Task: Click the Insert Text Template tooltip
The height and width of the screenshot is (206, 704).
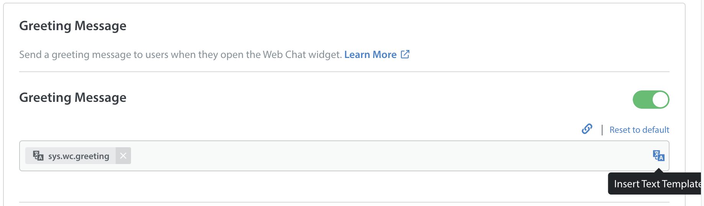Action: 655,184
